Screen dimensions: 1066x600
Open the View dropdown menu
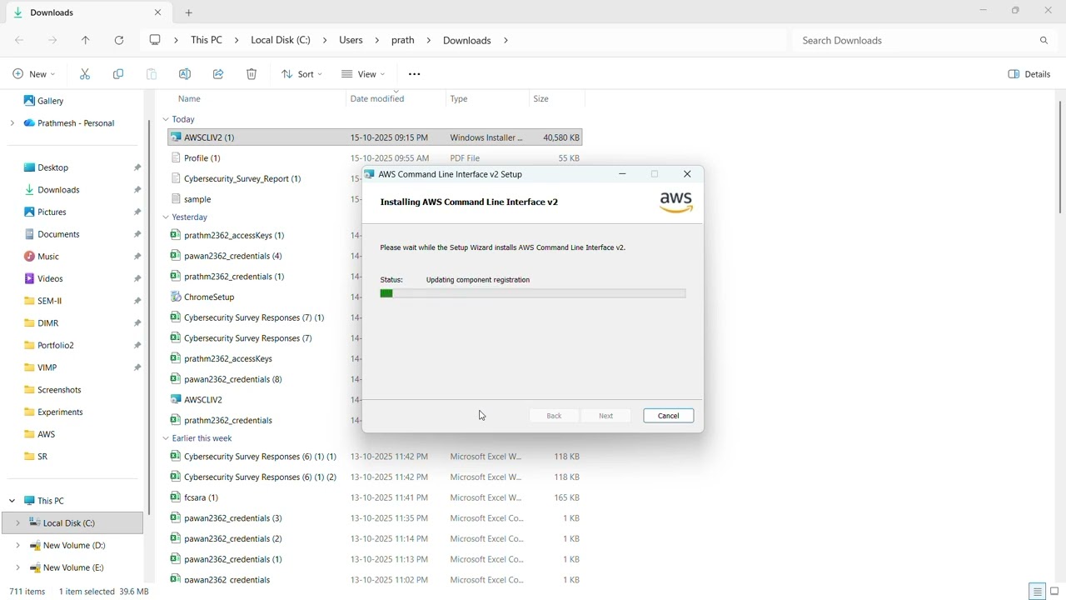[364, 74]
